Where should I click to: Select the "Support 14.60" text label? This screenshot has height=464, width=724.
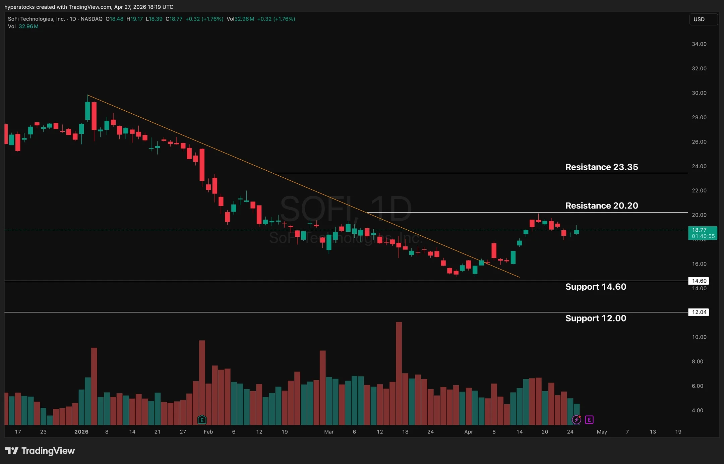(x=596, y=287)
